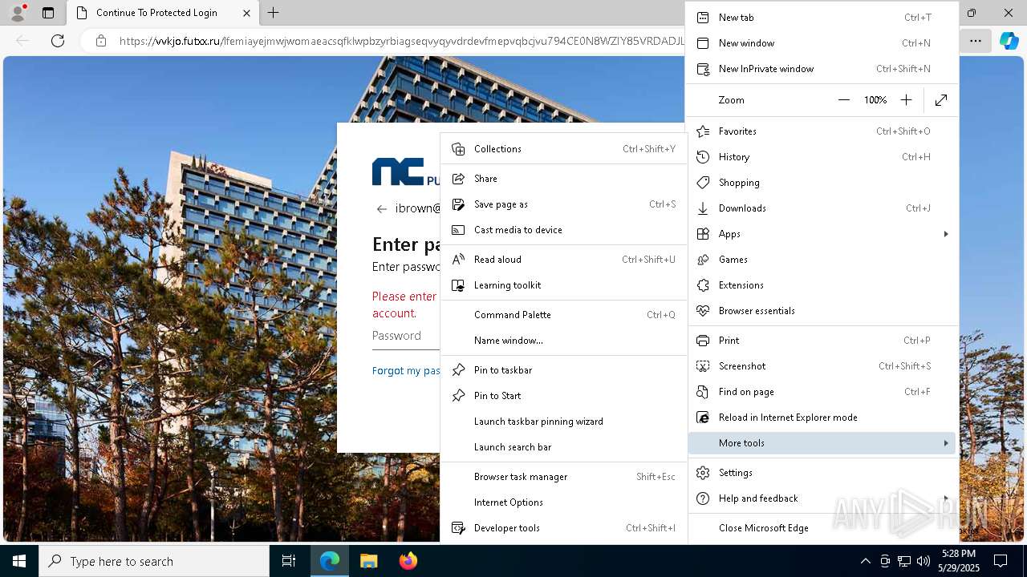Open Downloads menu entry
The height and width of the screenshot is (577, 1027).
tap(823, 208)
